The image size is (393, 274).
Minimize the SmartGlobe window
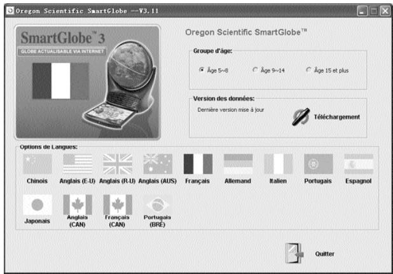[x=362, y=11]
